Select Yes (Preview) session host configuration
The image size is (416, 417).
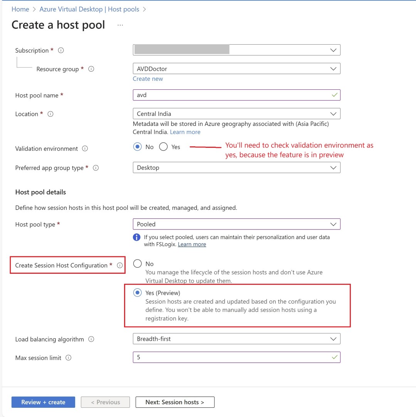tap(138, 293)
